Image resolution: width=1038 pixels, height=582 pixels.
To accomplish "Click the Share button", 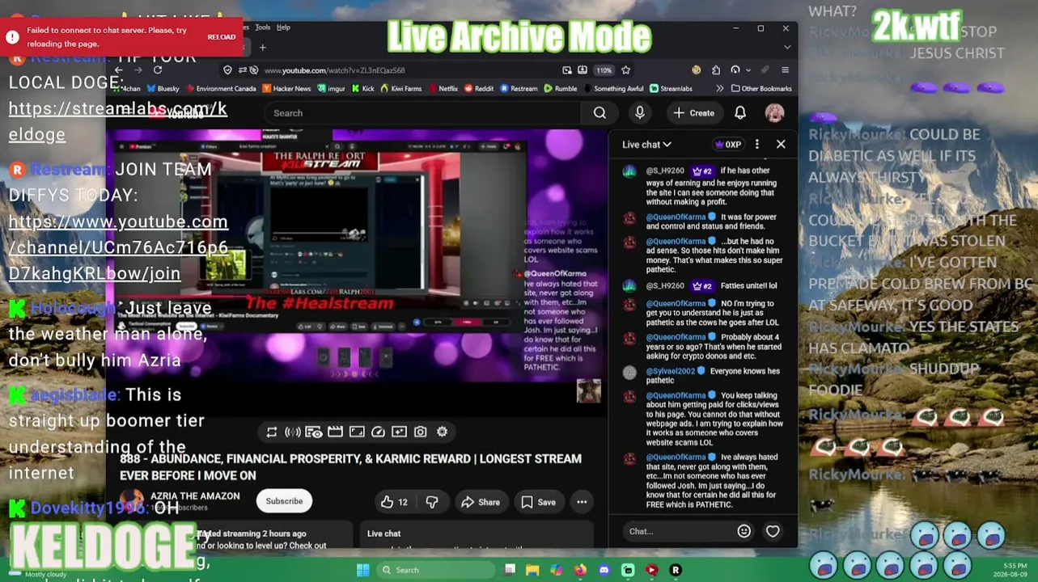I will pyautogui.click(x=481, y=502).
